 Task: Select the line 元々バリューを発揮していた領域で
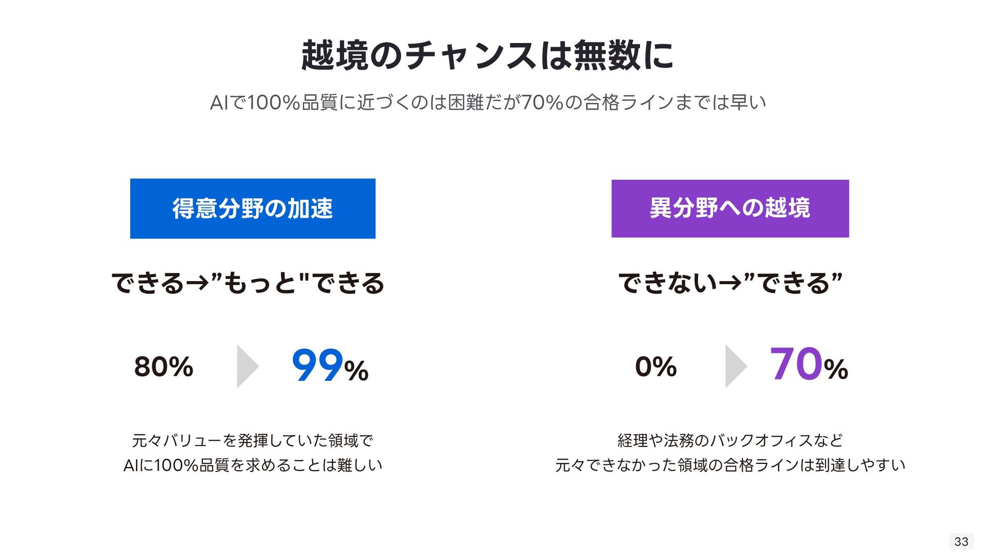[x=253, y=440]
